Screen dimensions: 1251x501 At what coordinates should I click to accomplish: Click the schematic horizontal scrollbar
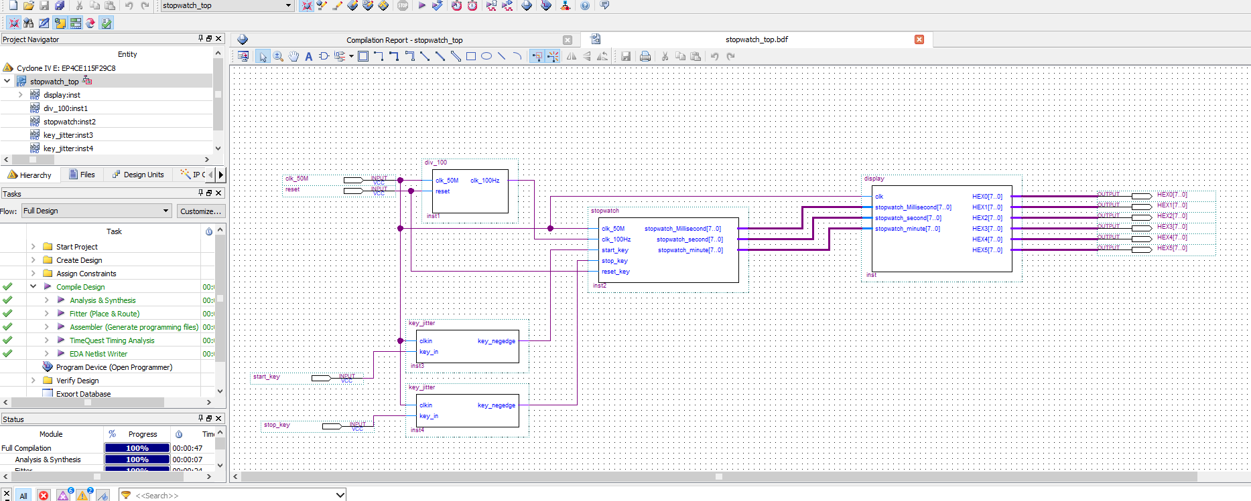click(x=719, y=477)
